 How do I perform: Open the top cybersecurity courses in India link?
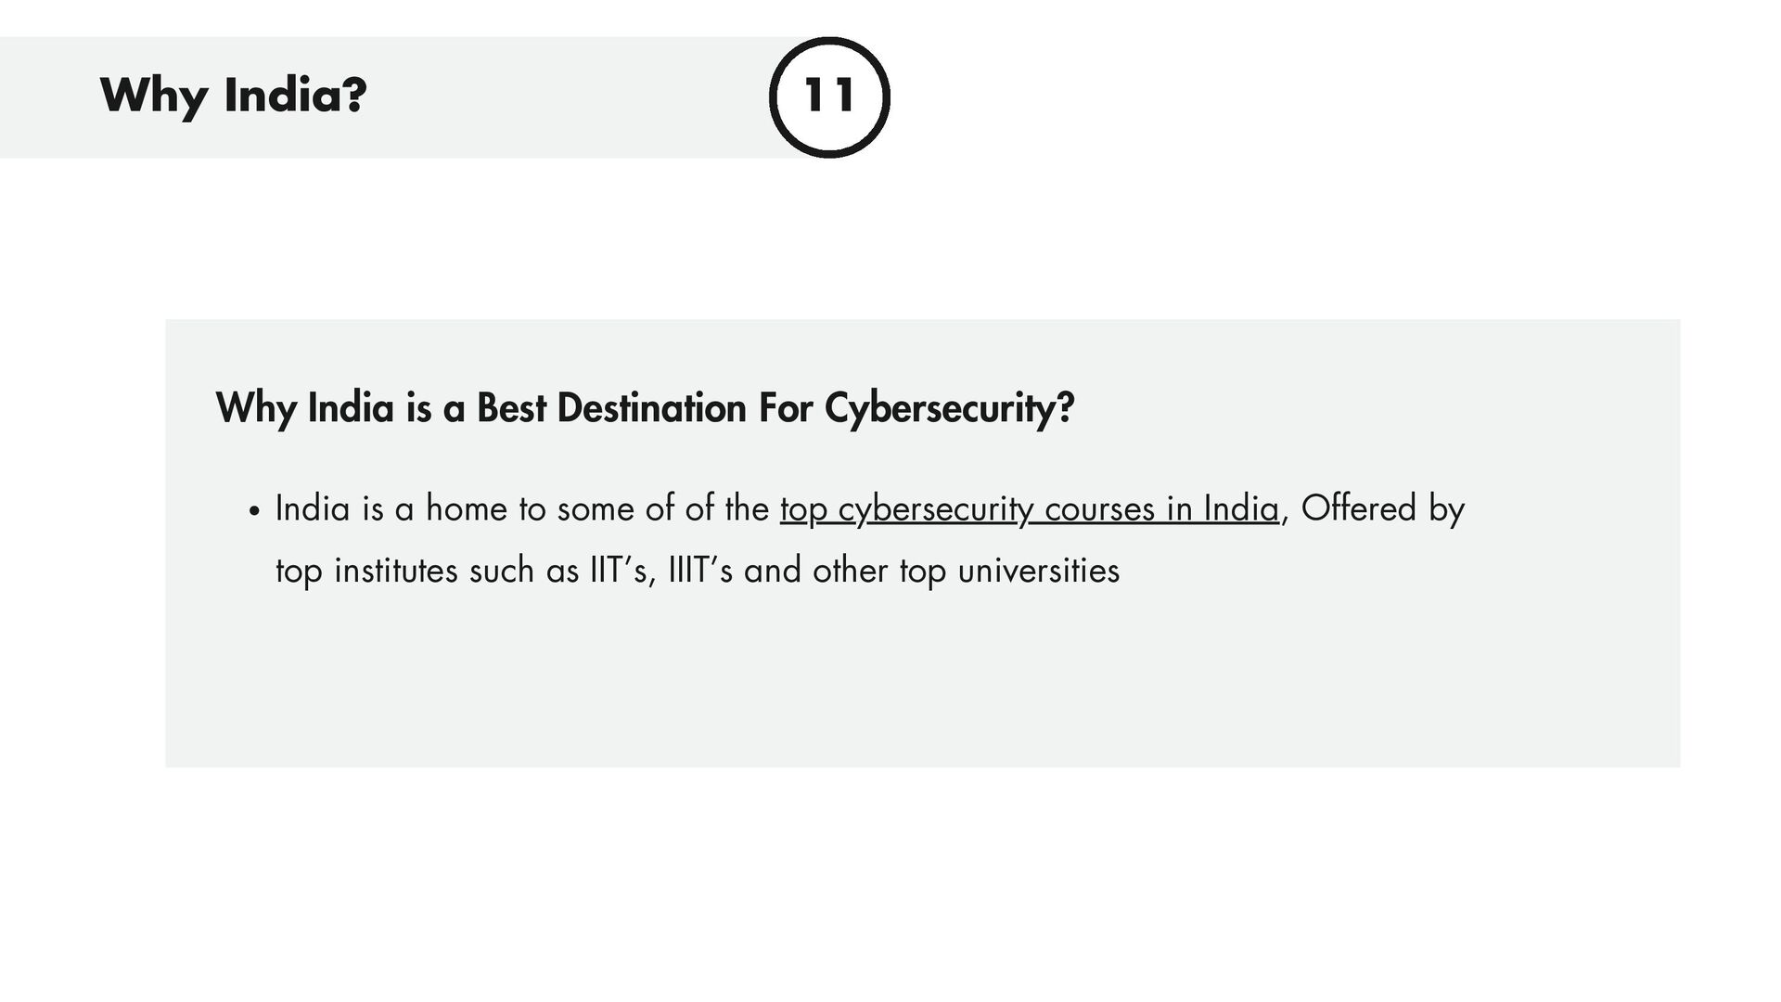point(1030,509)
